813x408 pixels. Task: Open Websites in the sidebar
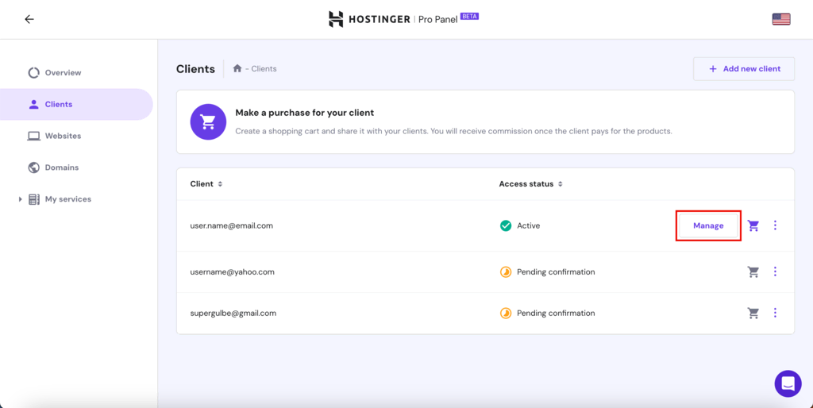pos(63,137)
